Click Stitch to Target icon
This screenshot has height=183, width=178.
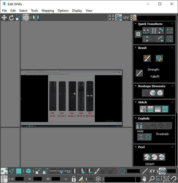[x=143, y=109]
